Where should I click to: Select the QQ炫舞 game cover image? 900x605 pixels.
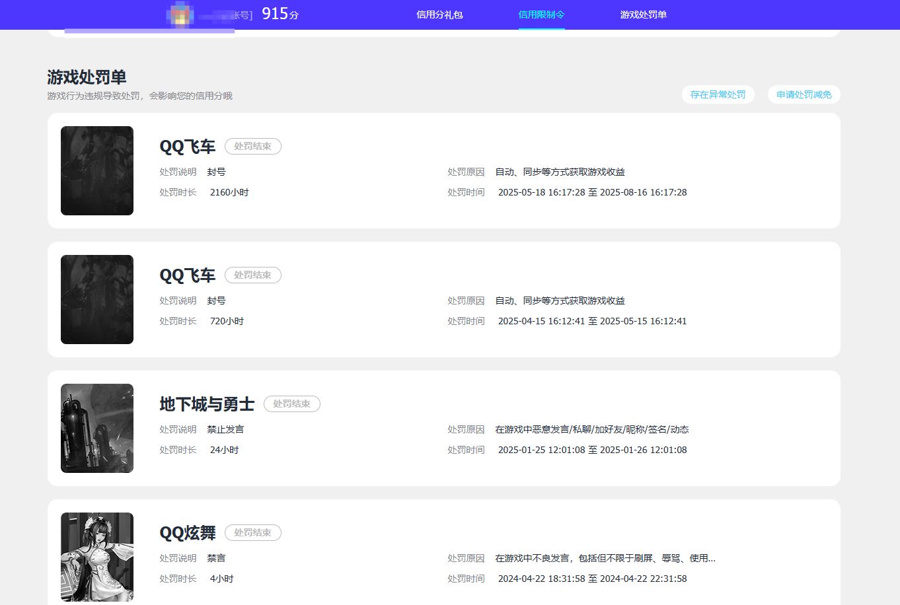coord(97,557)
